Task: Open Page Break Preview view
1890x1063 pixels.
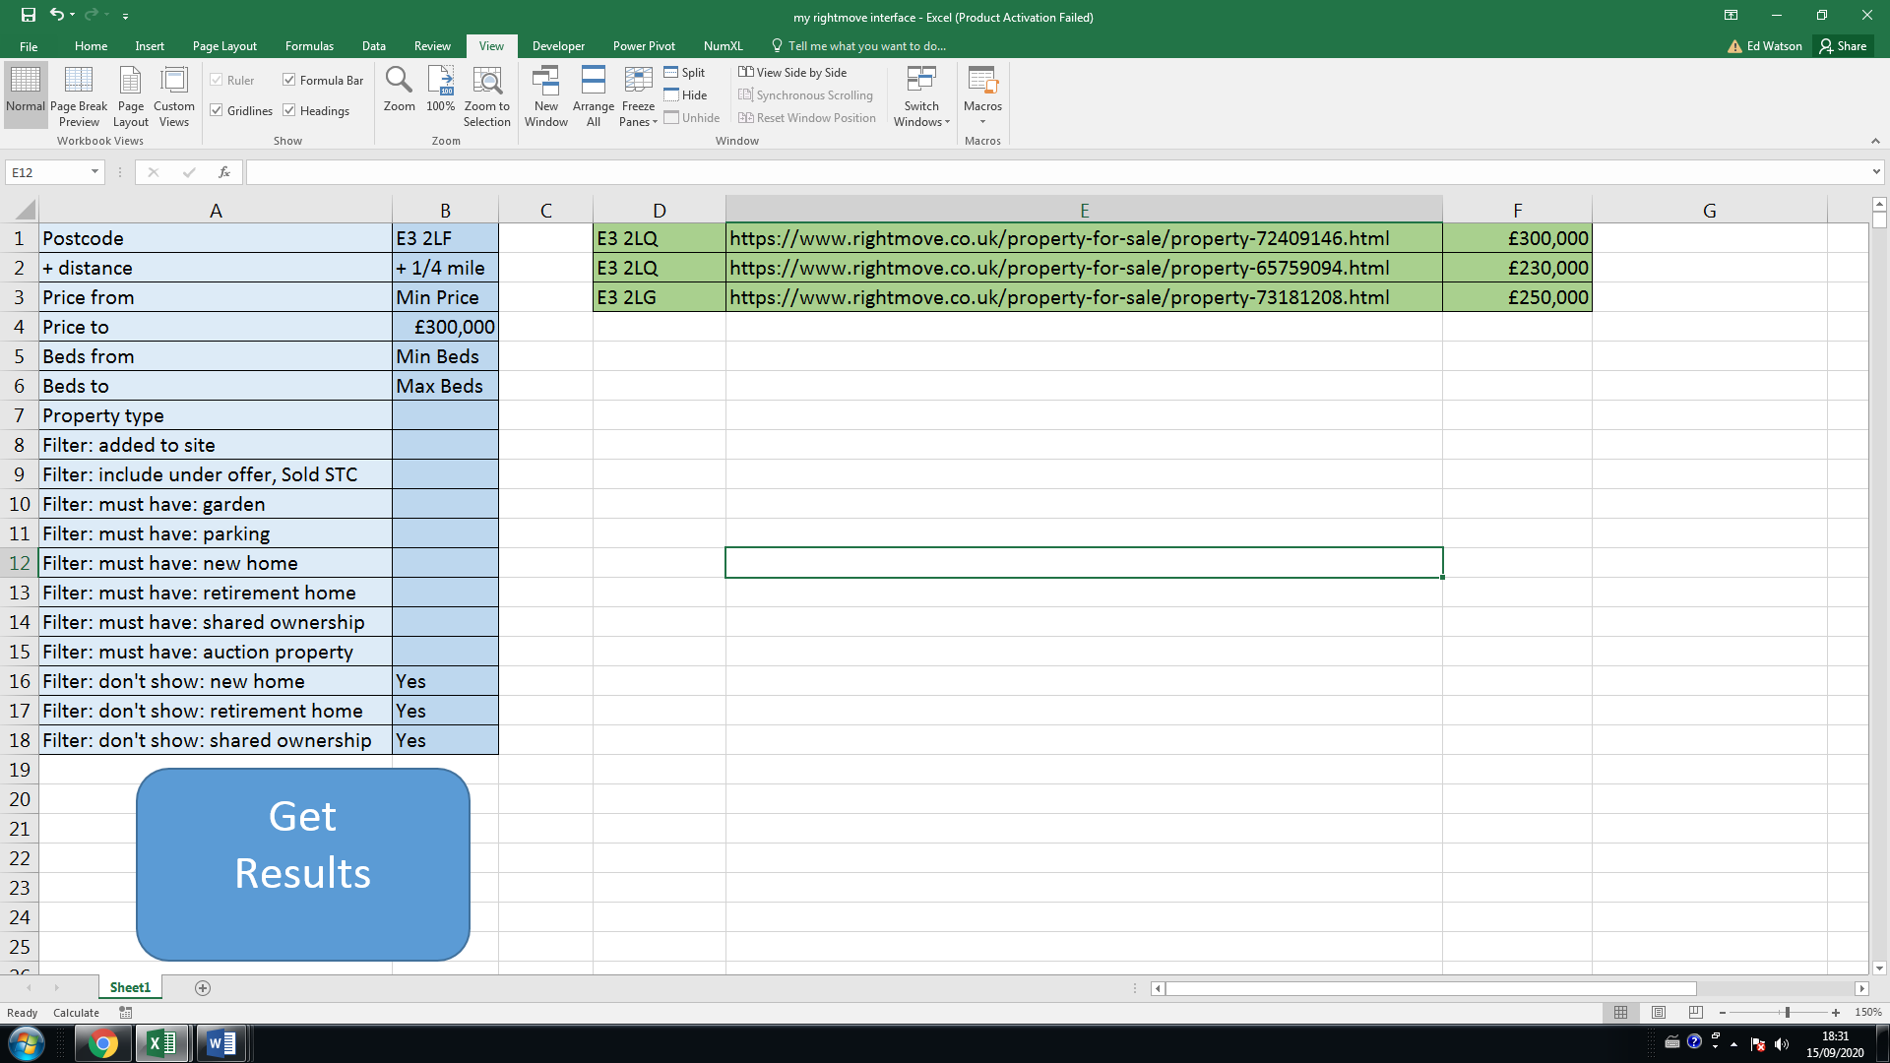Action: (x=79, y=95)
